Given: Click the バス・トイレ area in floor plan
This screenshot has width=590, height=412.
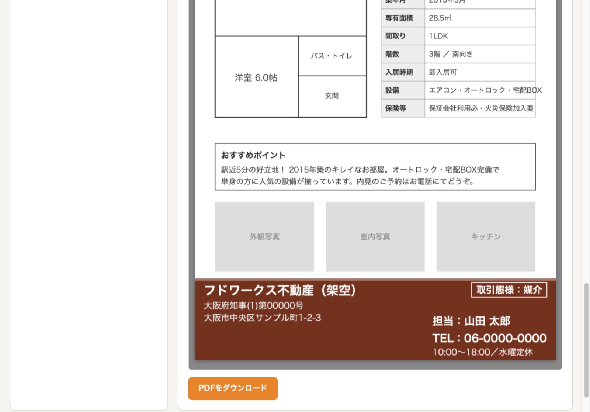Looking at the screenshot, I should click(332, 56).
